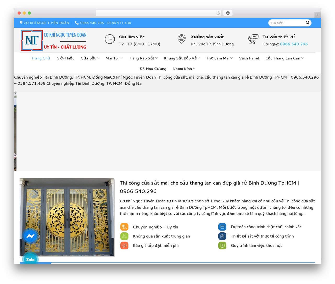Click the Báo giá lắp đặt miễn phí text
This screenshot has height=284, width=335.
[156, 245]
